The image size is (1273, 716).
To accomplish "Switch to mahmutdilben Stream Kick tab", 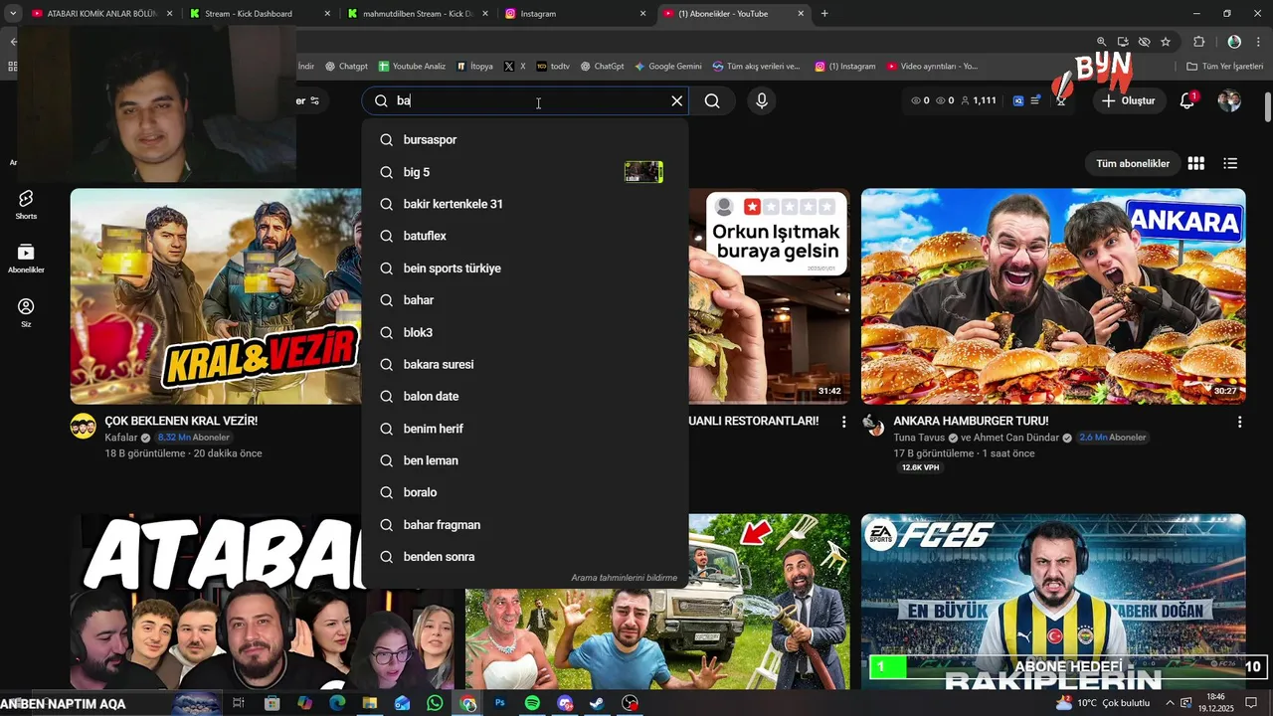I will (x=418, y=14).
